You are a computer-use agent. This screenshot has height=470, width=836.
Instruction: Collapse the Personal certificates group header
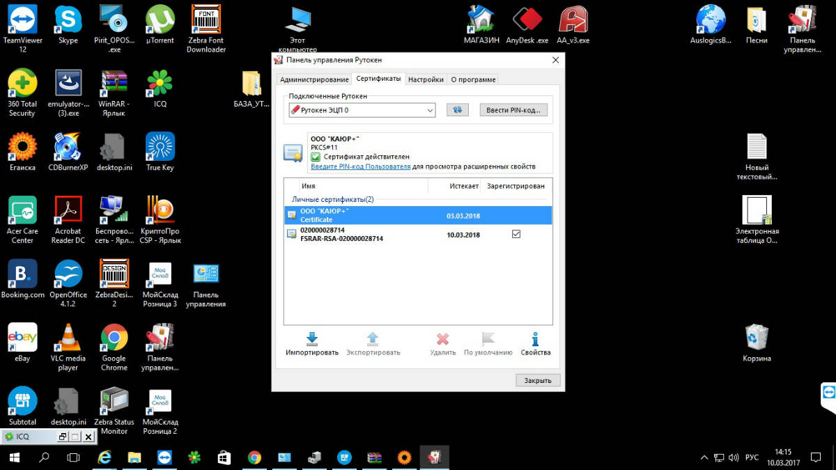pos(332,200)
